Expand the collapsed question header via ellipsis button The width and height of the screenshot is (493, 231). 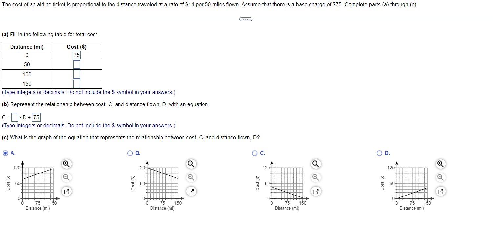click(x=246, y=19)
